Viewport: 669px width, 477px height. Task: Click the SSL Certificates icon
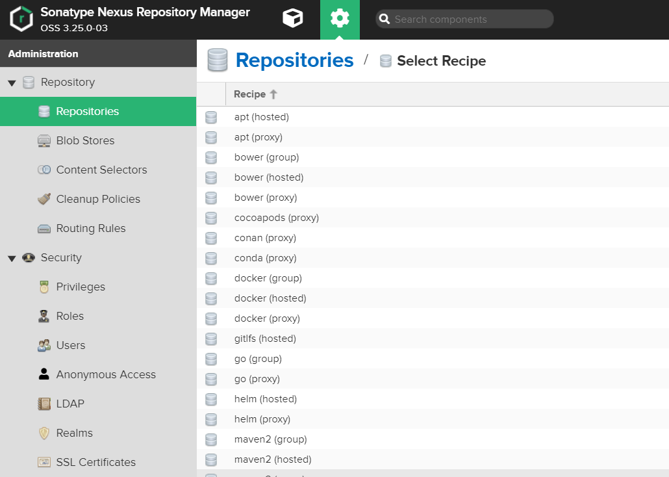click(x=44, y=462)
